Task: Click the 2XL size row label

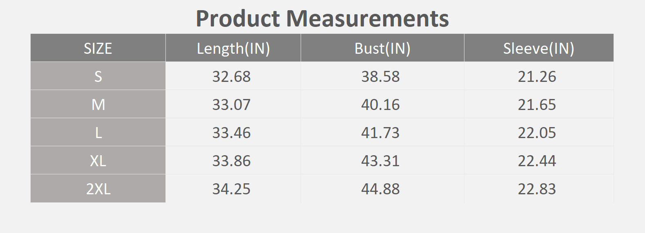Action: pyautogui.click(x=98, y=189)
